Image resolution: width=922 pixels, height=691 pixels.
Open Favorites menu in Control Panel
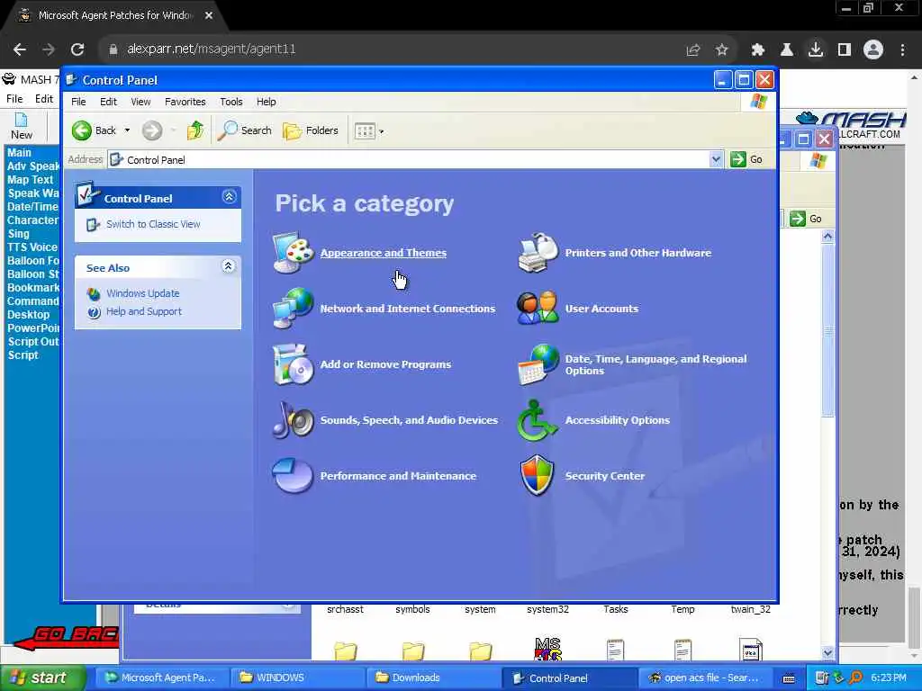[185, 102]
